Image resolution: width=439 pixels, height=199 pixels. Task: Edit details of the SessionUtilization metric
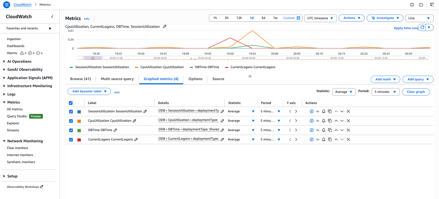pyautogui.click(x=222, y=111)
